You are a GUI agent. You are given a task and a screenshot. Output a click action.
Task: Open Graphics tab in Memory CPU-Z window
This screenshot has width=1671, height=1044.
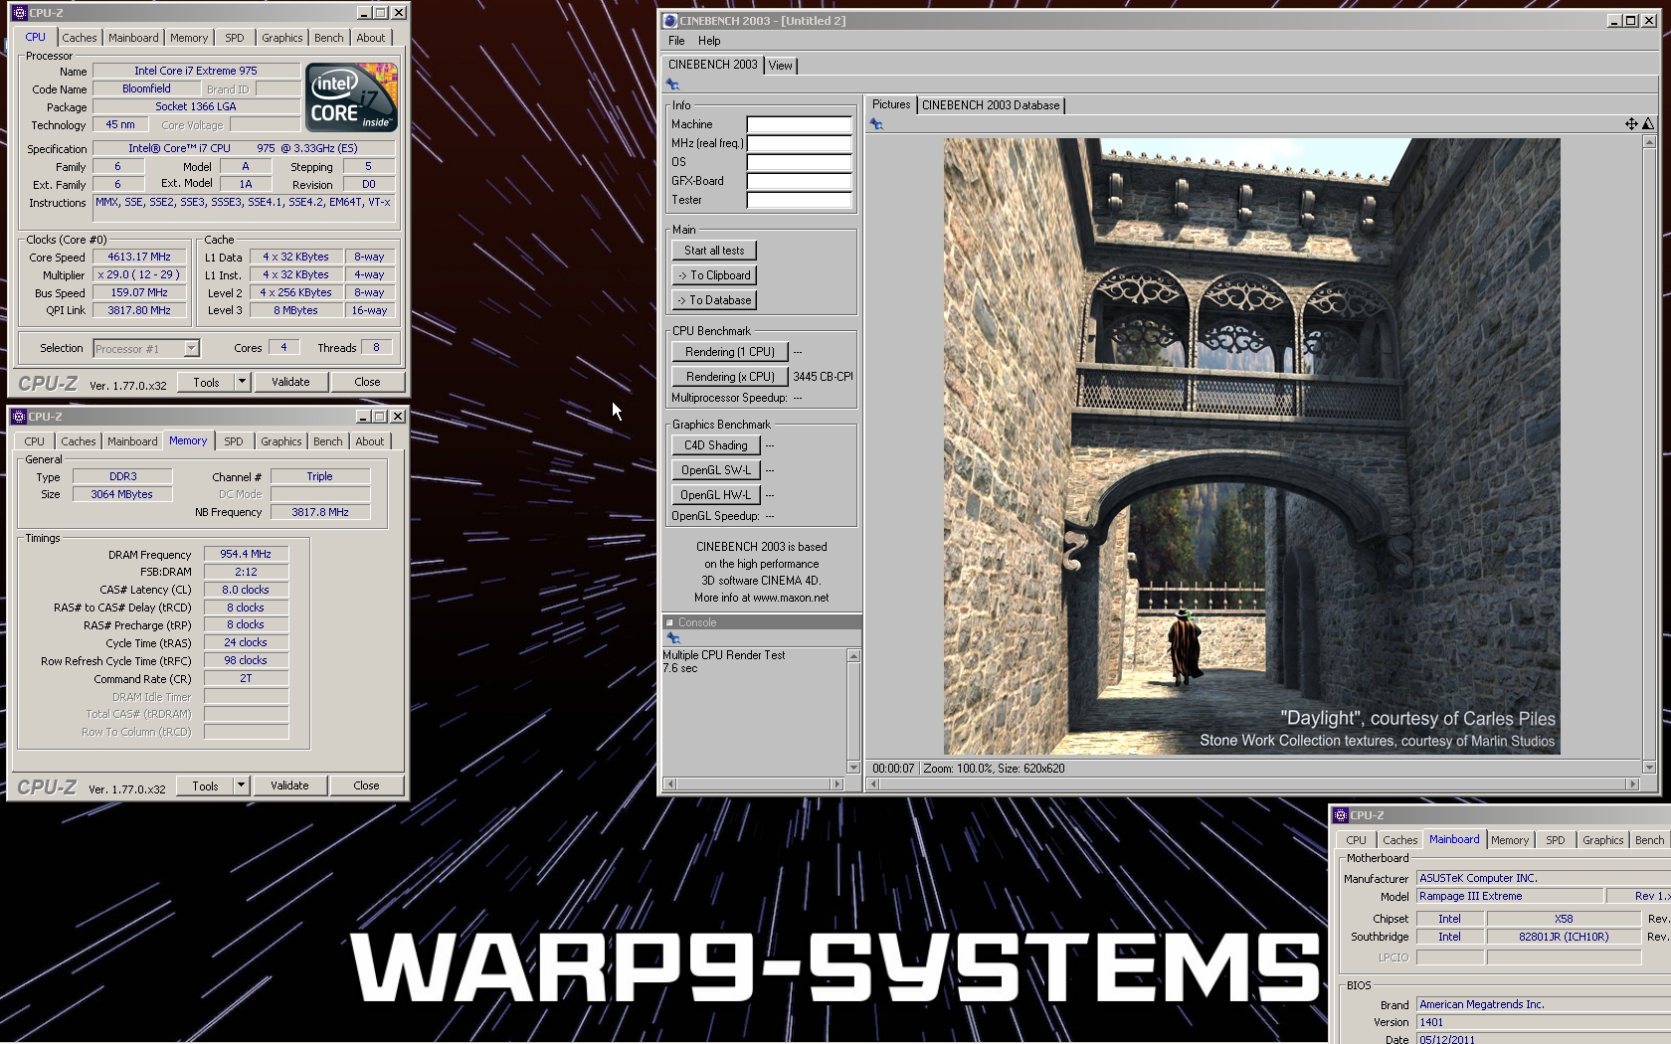pyautogui.click(x=281, y=441)
